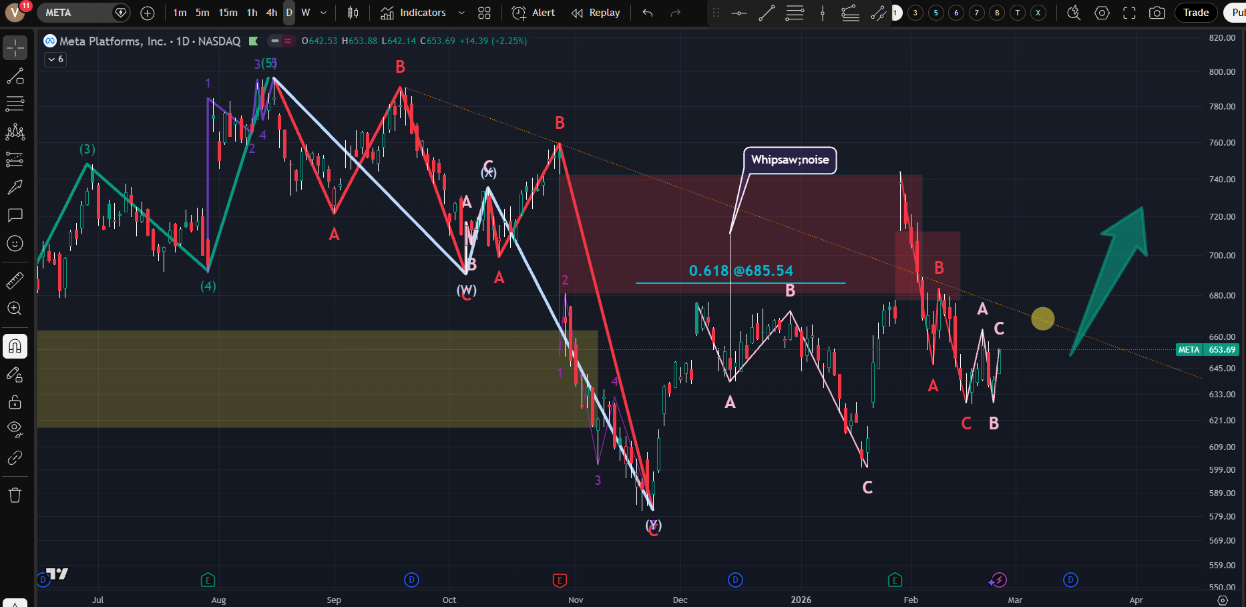Click the Trade button
The image size is (1246, 607).
coord(1196,13)
